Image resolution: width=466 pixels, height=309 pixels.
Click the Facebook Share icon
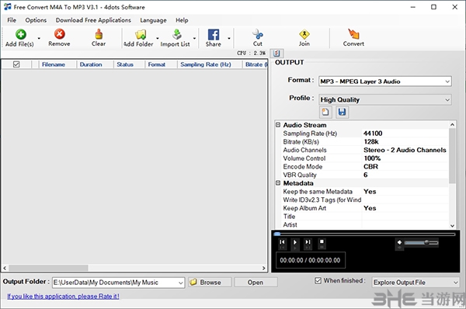pos(214,34)
